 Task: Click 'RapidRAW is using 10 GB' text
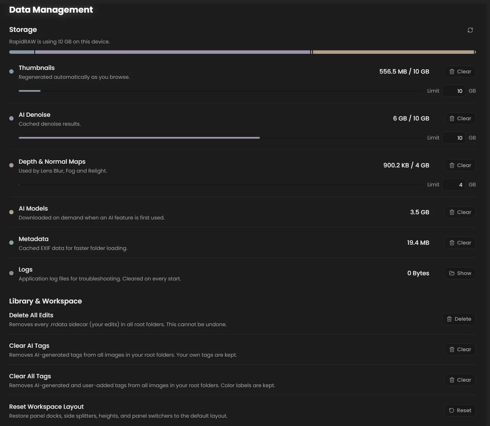(59, 42)
